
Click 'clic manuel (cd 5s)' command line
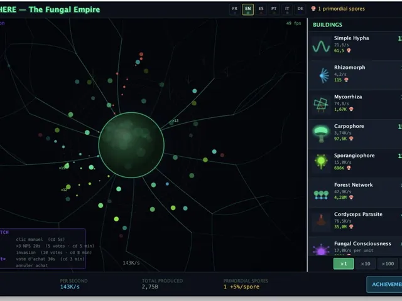tap(40, 240)
